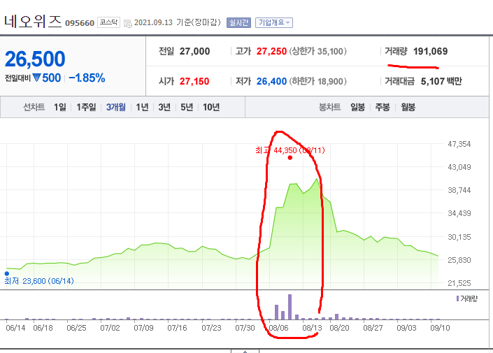Click the 21,525 price axis label

pos(459,283)
